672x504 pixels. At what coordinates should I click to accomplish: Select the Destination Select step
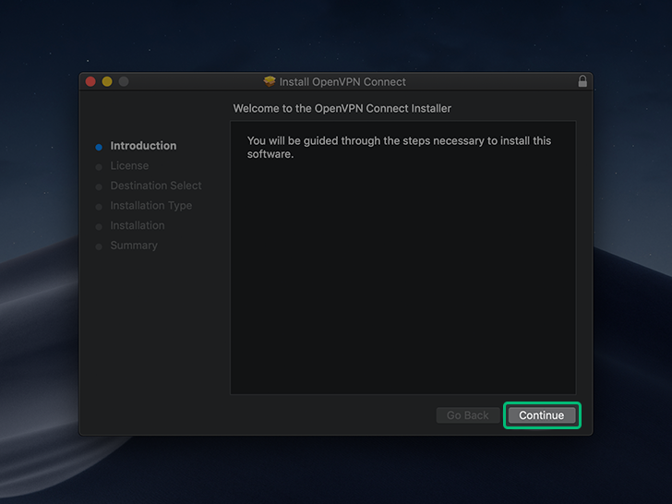[156, 186]
